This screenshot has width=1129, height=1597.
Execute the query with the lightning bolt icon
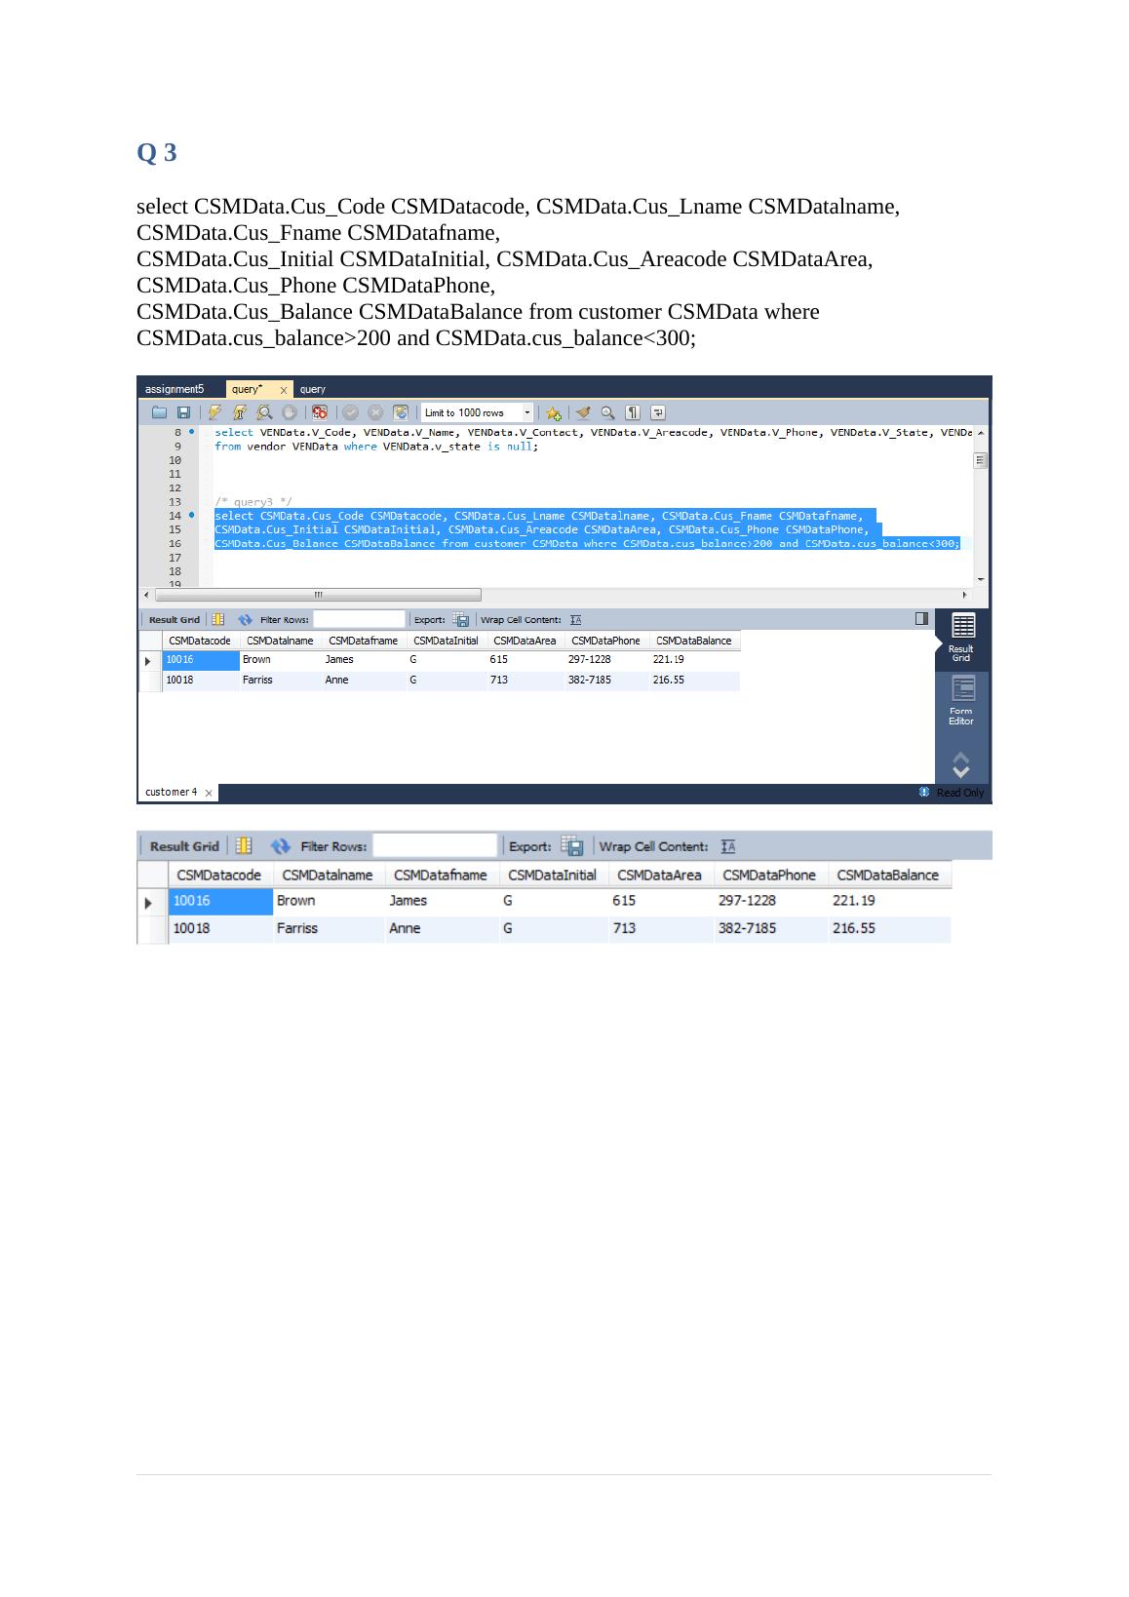pyautogui.click(x=214, y=412)
